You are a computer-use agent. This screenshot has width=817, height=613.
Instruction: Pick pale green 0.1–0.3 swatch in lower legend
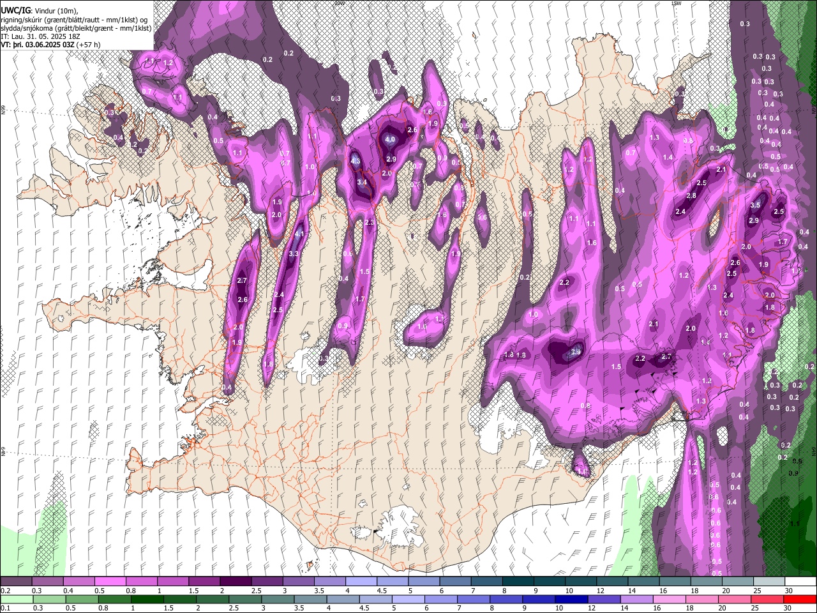(16, 600)
